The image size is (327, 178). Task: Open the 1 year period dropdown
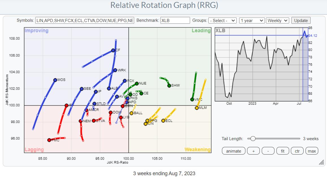click(252, 21)
